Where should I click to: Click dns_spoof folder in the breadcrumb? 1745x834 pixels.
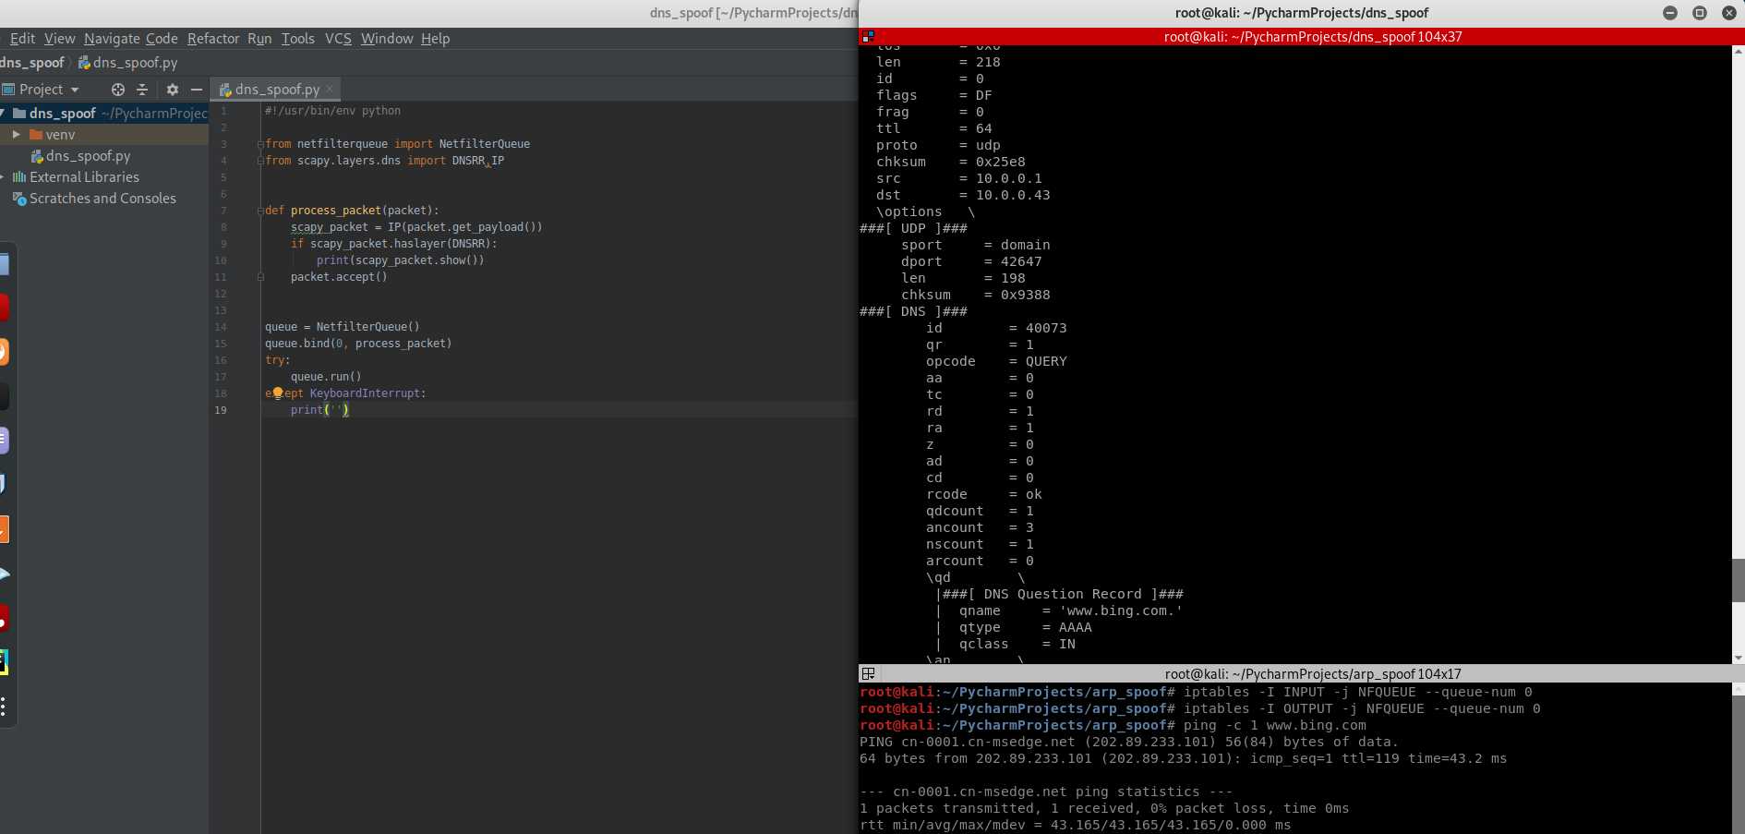(x=32, y=63)
